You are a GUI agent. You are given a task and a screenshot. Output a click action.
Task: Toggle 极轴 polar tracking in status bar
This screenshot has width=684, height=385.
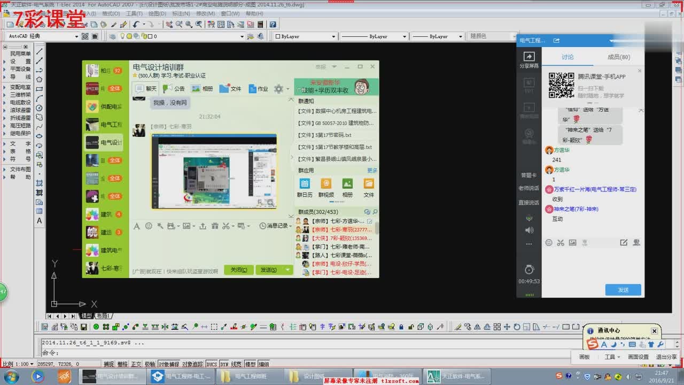tap(150, 364)
